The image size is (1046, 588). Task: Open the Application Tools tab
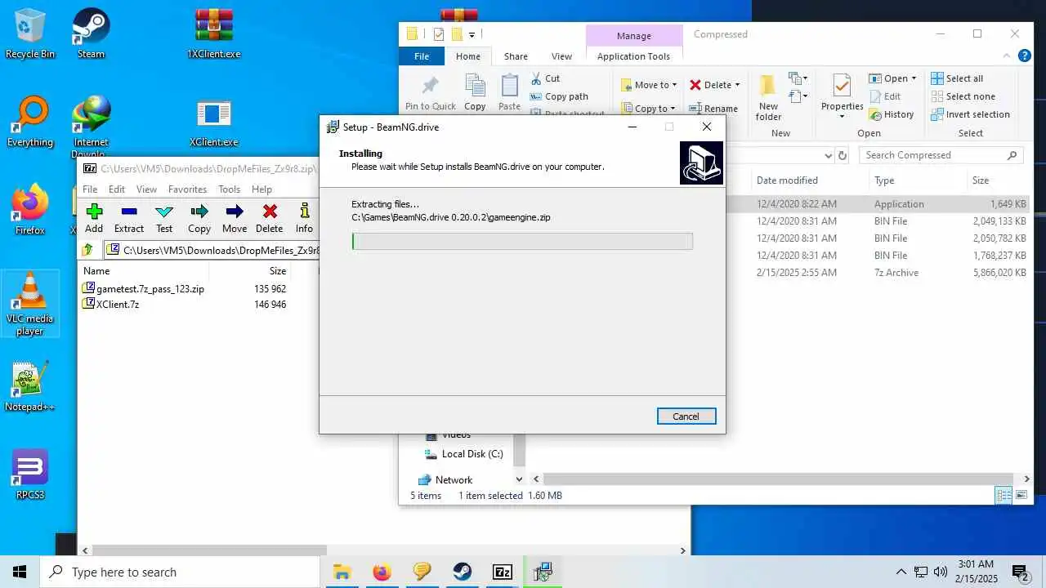pyautogui.click(x=633, y=56)
